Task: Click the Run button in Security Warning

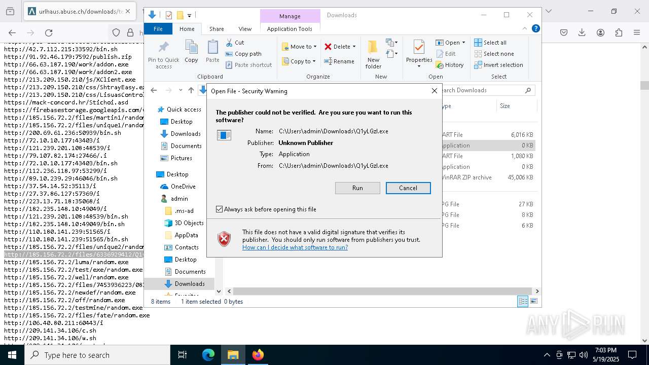Action: (357, 188)
